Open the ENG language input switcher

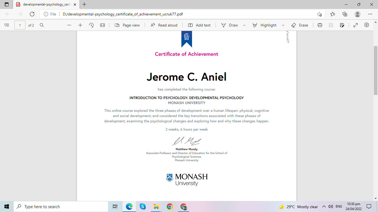click(x=339, y=206)
